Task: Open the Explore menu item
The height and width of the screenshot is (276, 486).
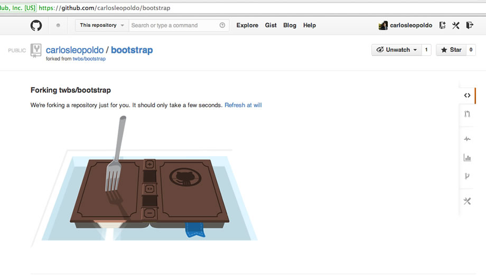Action: coord(247,25)
